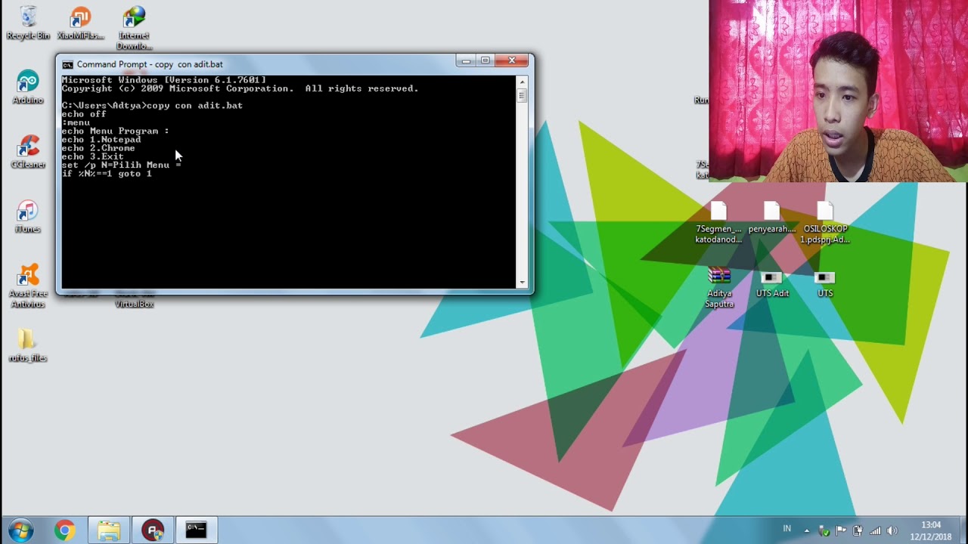Click the Command Prompt scrollbar down arrow
Screen dimensions: 968x544
coord(522,283)
